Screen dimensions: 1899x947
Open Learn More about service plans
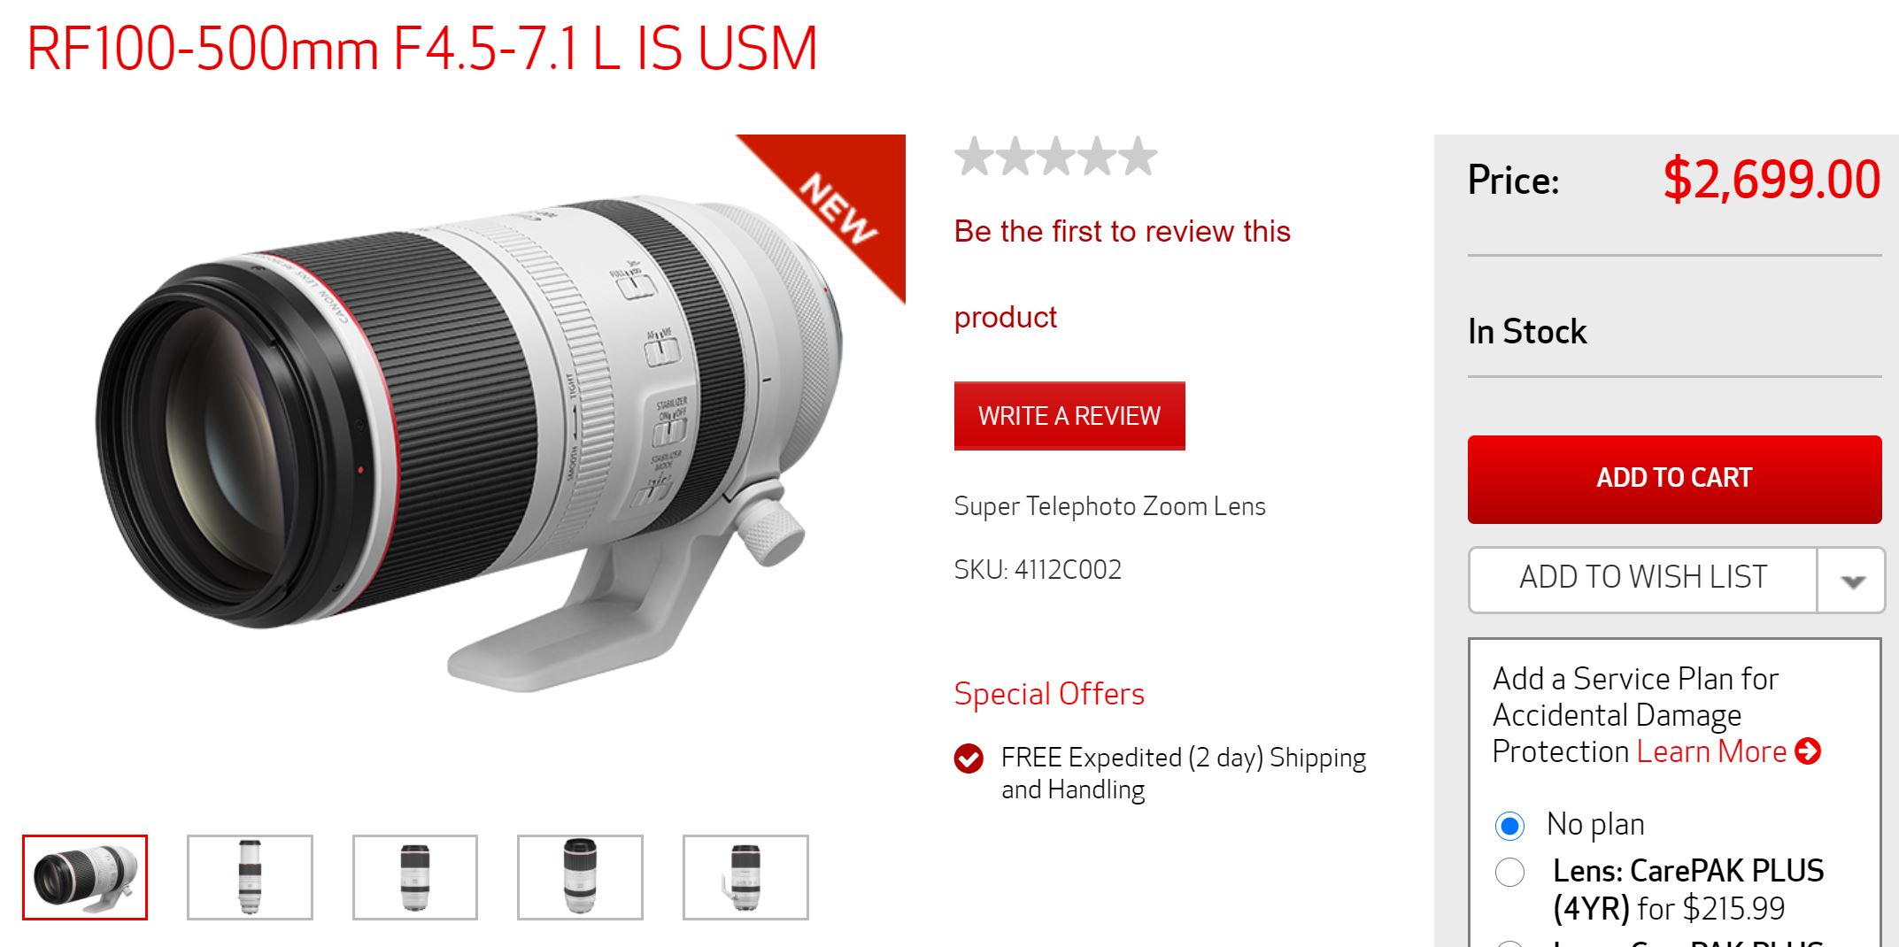click(1711, 751)
